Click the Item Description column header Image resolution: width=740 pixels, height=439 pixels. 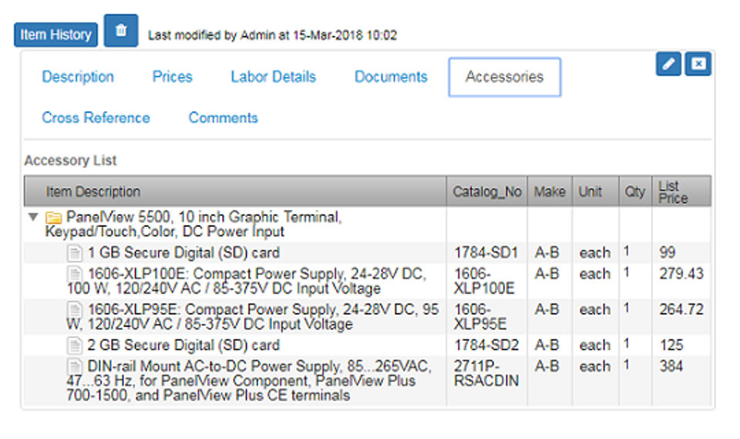93,192
